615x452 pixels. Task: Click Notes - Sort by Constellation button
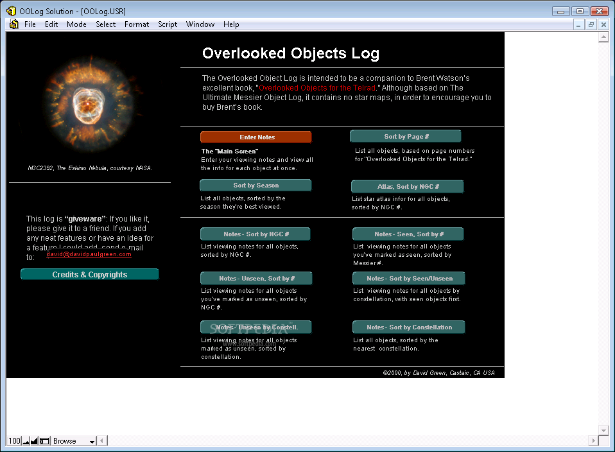tap(409, 327)
